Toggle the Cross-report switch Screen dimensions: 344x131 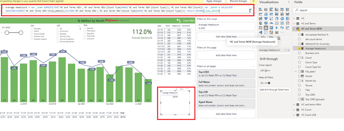267,71
